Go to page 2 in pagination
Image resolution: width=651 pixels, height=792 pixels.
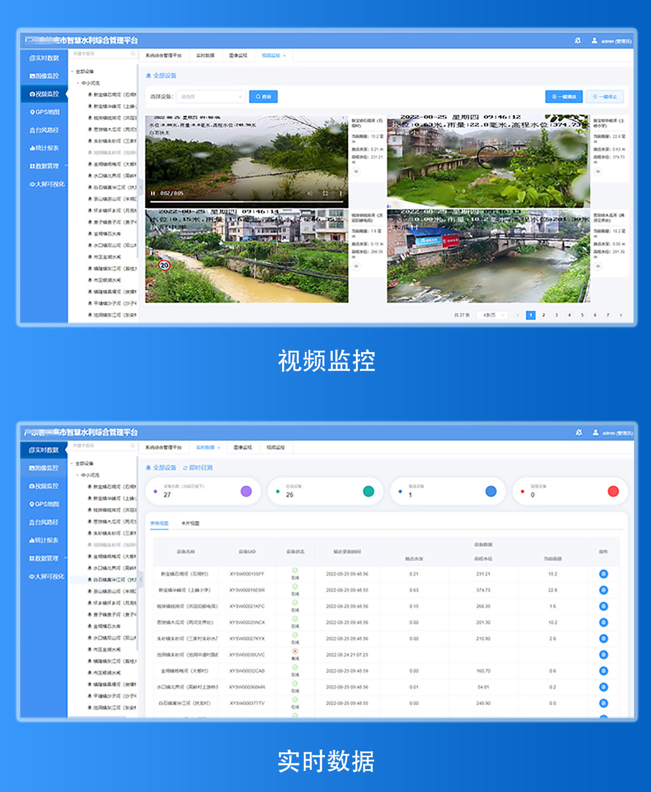(544, 315)
